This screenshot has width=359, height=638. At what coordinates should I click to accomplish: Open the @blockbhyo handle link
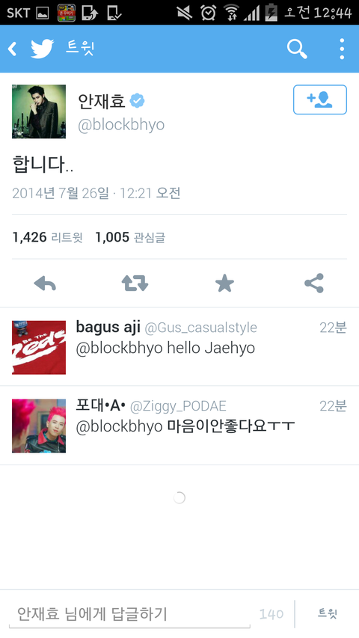tap(121, 125)
